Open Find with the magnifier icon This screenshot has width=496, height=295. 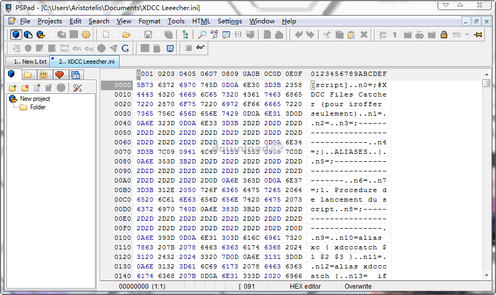(202, 34)
